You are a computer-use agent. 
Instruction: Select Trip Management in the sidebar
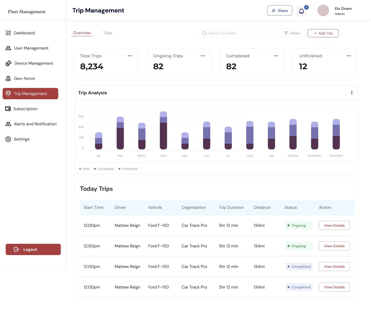[30, 94]
